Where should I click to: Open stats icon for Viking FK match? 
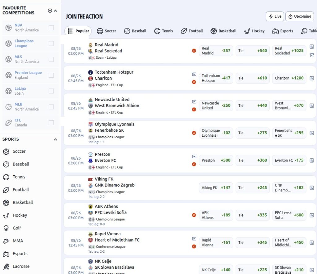pos(312,188)
